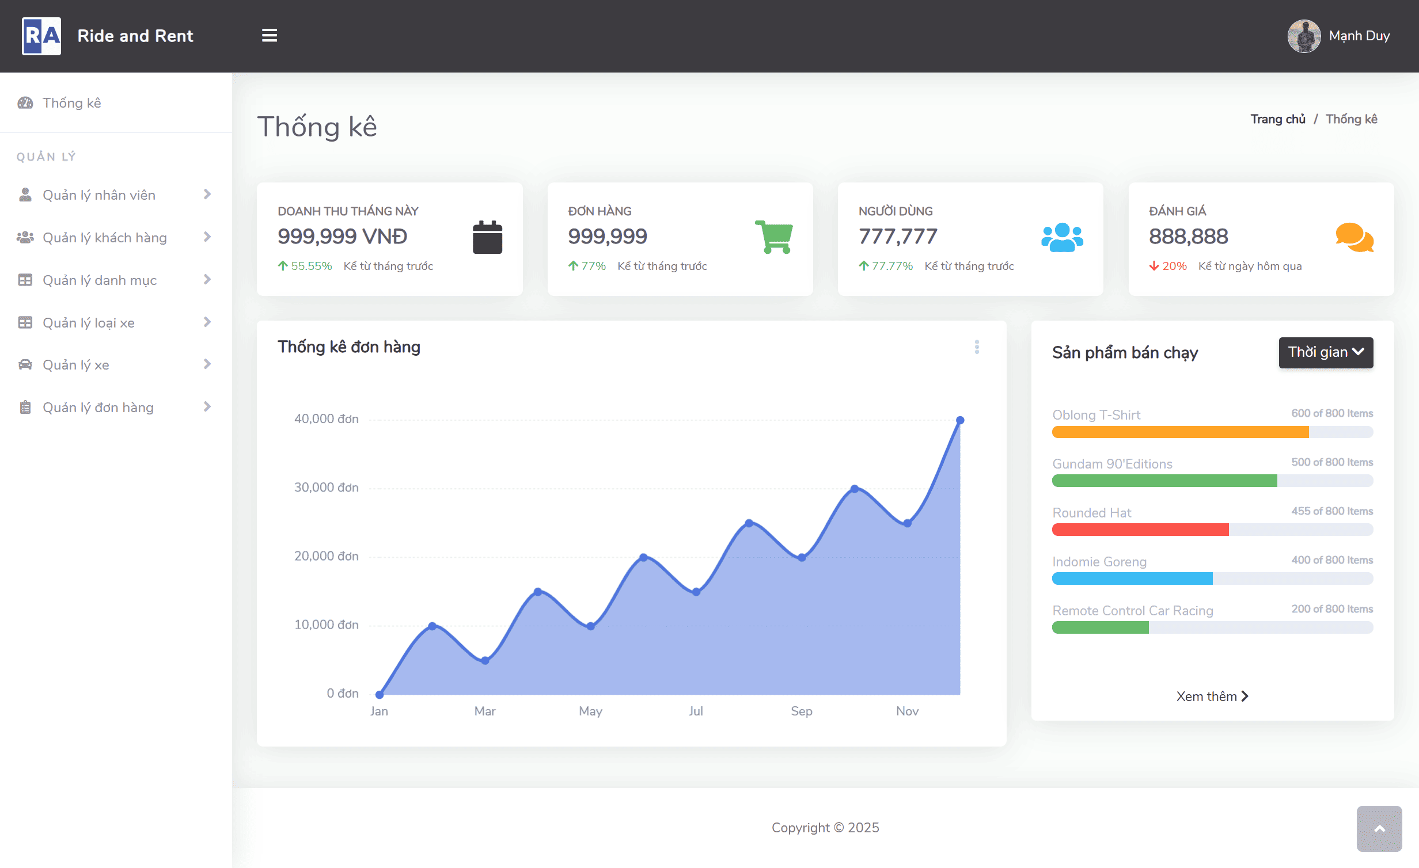
Task: Click the Nov month axis label
Action: pos(907,711)
